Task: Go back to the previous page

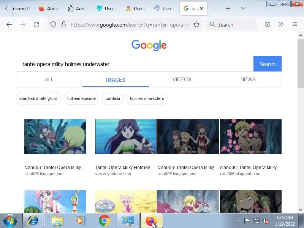Action: pos(9,25)
